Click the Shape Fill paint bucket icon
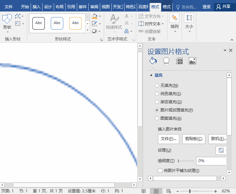The height and width of the screenshot is (194, 236). [95, 16]
